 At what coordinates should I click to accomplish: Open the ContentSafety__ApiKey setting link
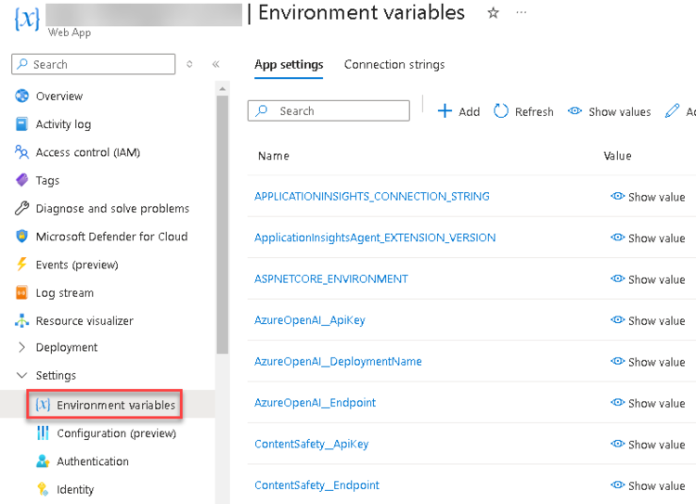click(311, 444)
